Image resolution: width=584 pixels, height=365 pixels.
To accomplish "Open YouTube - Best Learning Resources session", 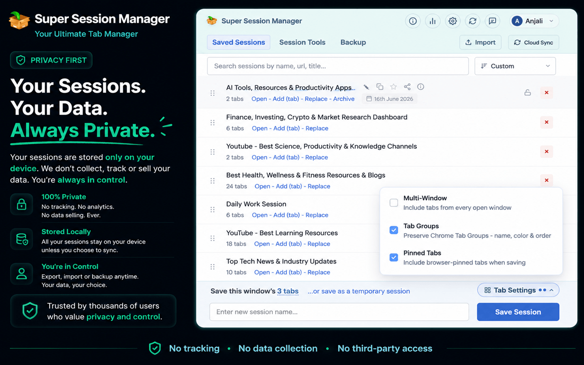I will [x=262, y=244].
